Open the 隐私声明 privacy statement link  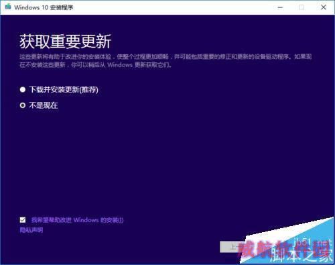click(x=31, y=230)
